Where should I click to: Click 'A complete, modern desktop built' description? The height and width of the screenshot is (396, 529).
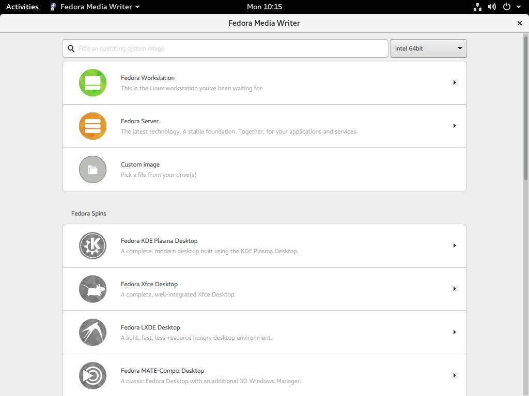point(210,251)
